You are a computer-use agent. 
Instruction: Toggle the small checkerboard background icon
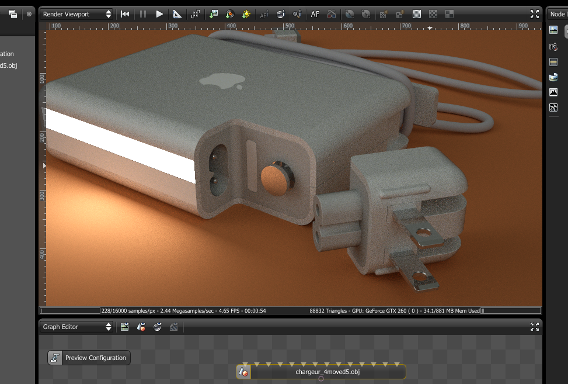[x=433, y=14]
